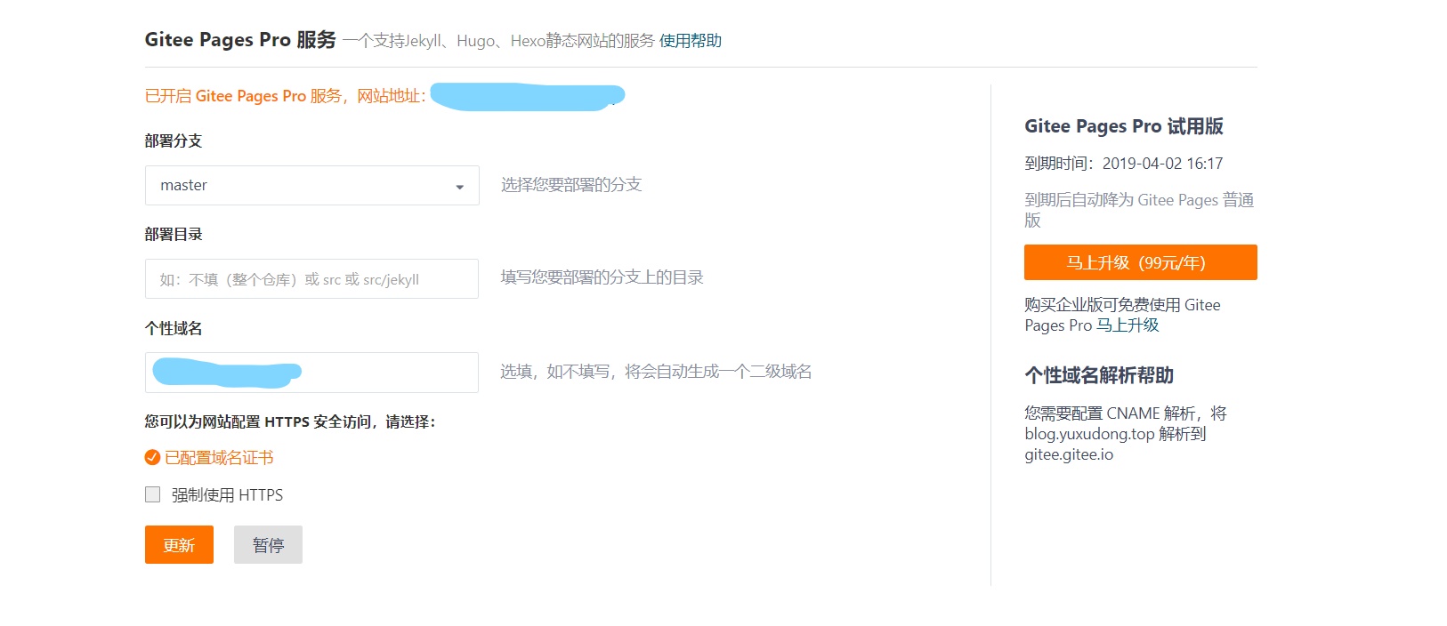The width and height of the screenshot is (1447, 626).
Task: Enable the 强制使用 HTTPS checkbox
Action: (x=153, y=494)
